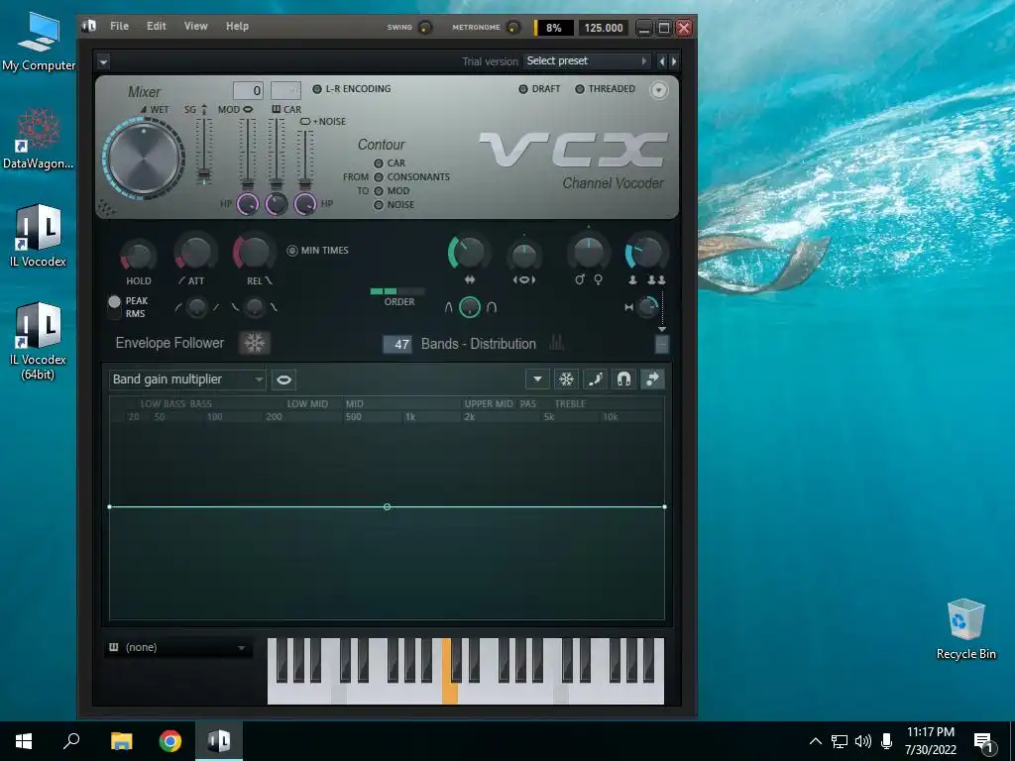The image size is (1015, 761).
Task: Click the knob above the lips-arrows symbol
Action: coord(524,256)
